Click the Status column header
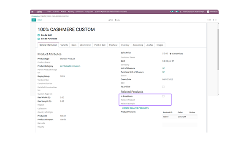This screenshot has width=249, height=151. 192,112
